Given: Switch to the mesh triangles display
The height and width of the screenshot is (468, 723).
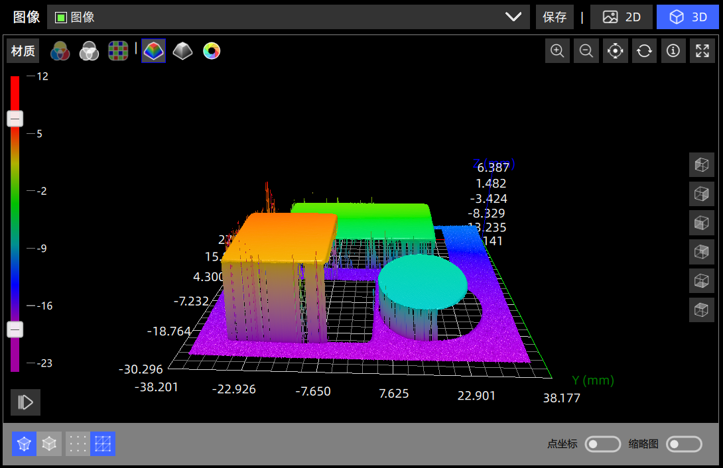Looking at the screenshot, I should (x=103, y=444).
